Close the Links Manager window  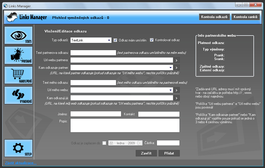click(255, 5)
